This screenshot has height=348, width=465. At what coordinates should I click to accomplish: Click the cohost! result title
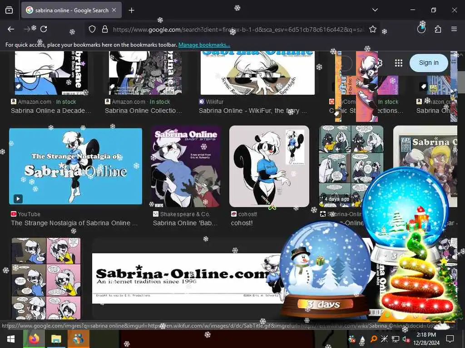click(x=242, y=223)
